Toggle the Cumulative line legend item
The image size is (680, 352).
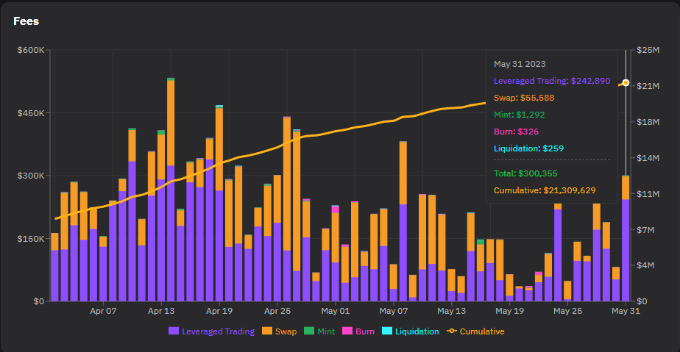tap(475, 331)
